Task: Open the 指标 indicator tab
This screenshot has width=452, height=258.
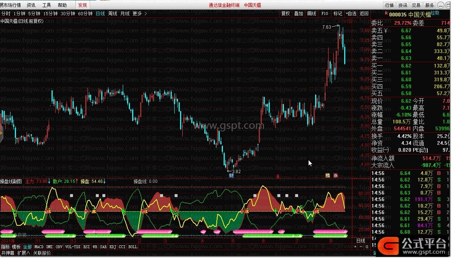Action: [x=5, y=247]
